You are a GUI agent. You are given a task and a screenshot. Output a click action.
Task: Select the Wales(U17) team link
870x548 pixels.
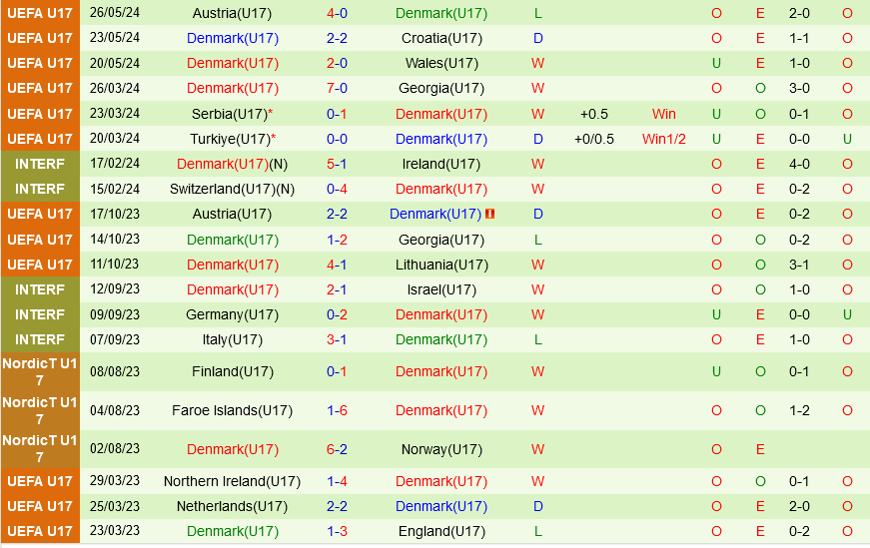441,63
